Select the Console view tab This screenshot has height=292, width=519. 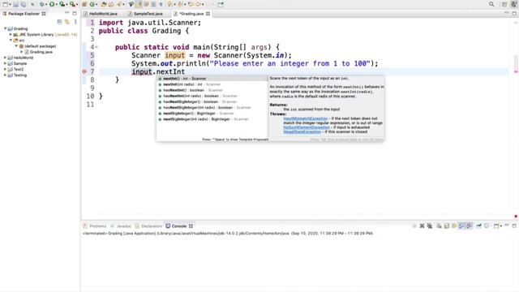178,226
